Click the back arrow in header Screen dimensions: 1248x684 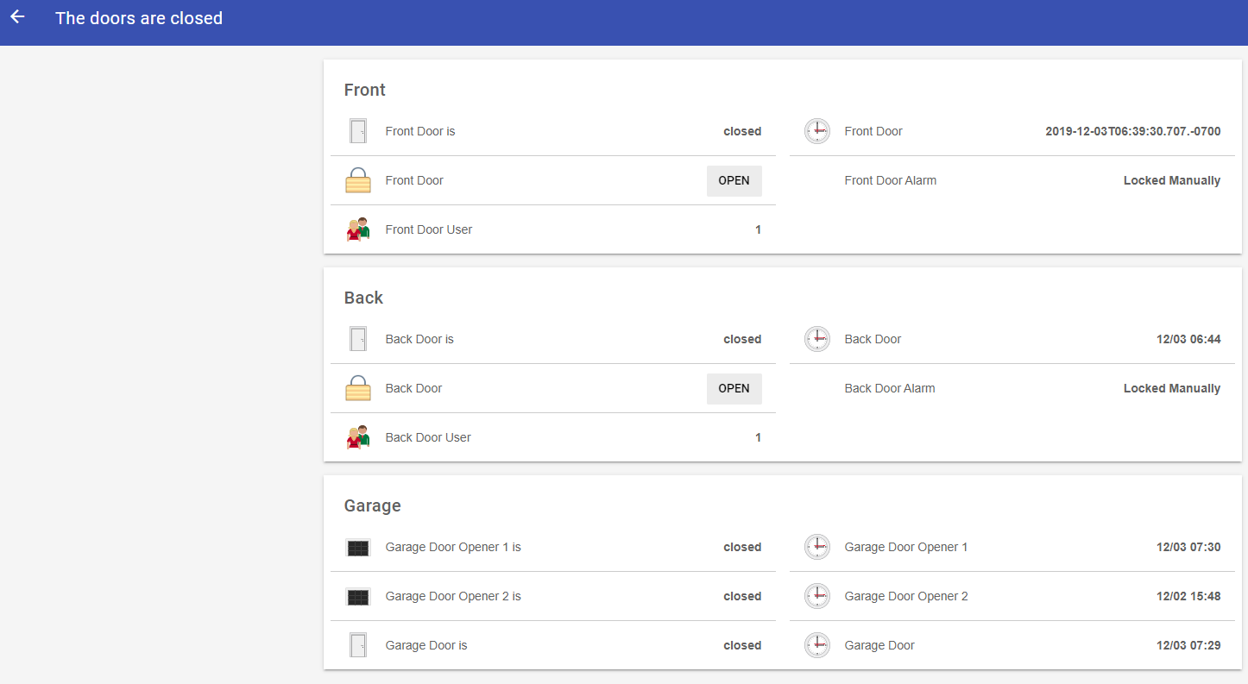(17, 17)
